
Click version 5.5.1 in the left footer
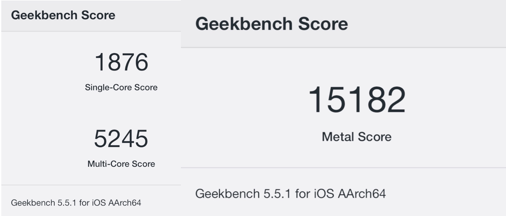(67, 203)
